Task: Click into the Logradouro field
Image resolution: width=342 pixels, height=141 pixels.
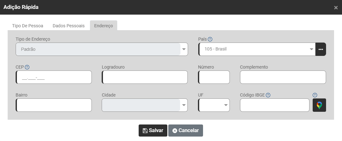Action: [x=145, y=77]
